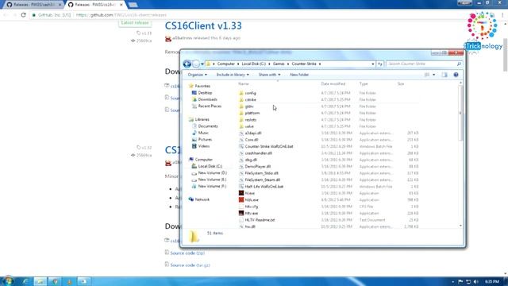508x286 pixels.
Task: Select the reslists folder icon
Action: pos(241,120)
